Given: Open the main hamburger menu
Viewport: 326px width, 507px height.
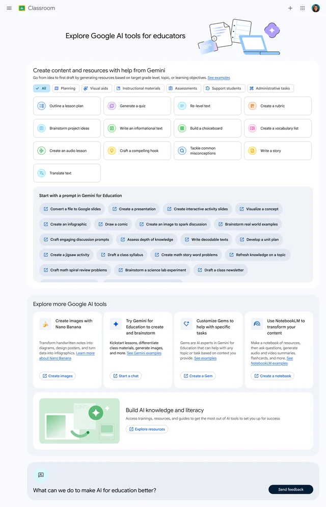Looking at the screenshot, I should 9,8.
